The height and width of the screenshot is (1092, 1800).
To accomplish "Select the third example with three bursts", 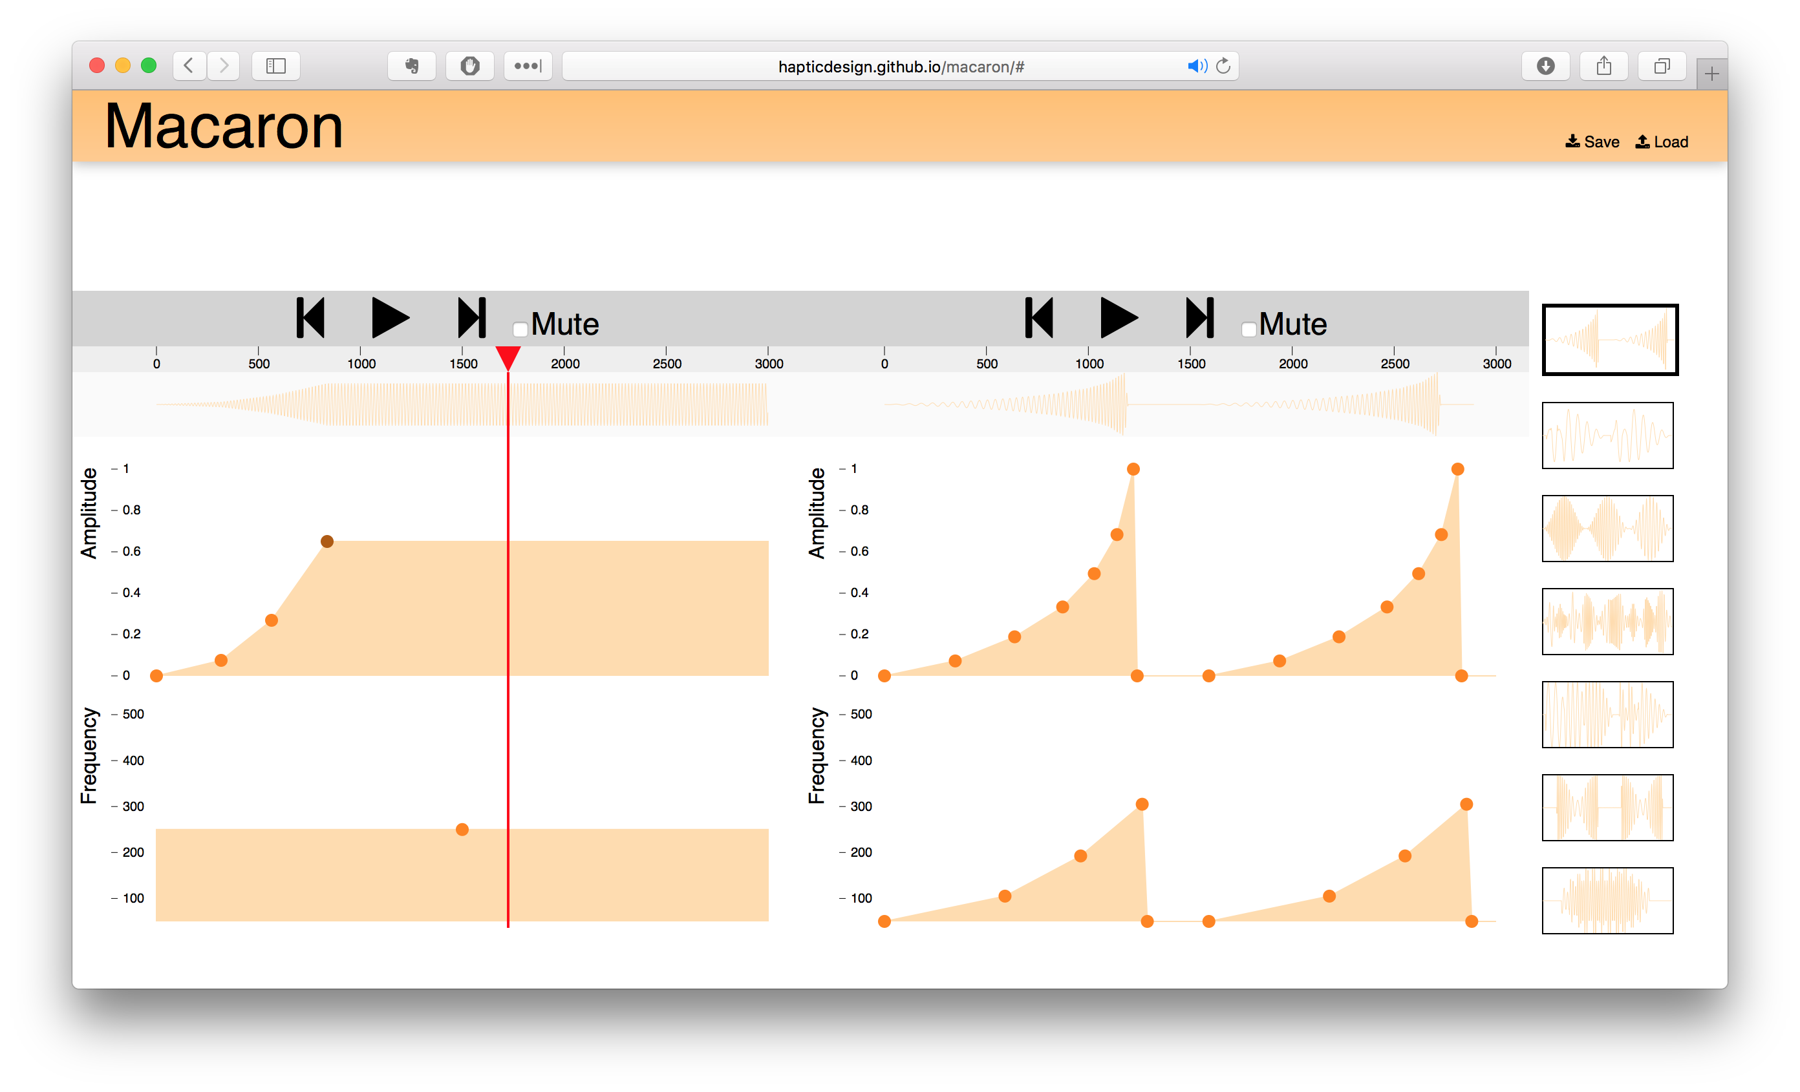I will tap(1607, 529).
